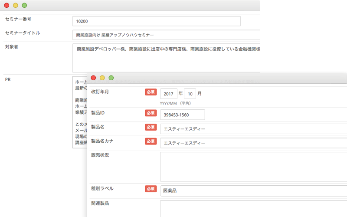Click the 対象者 text area in back window
The width and height of the screenshot is (347, 217).
tap(166, 58)
